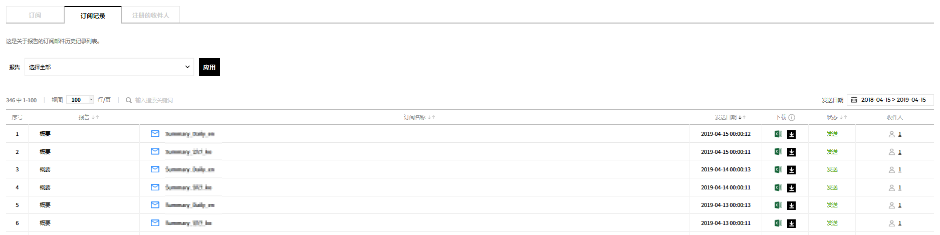Click the 应用 button

(209, 67)
